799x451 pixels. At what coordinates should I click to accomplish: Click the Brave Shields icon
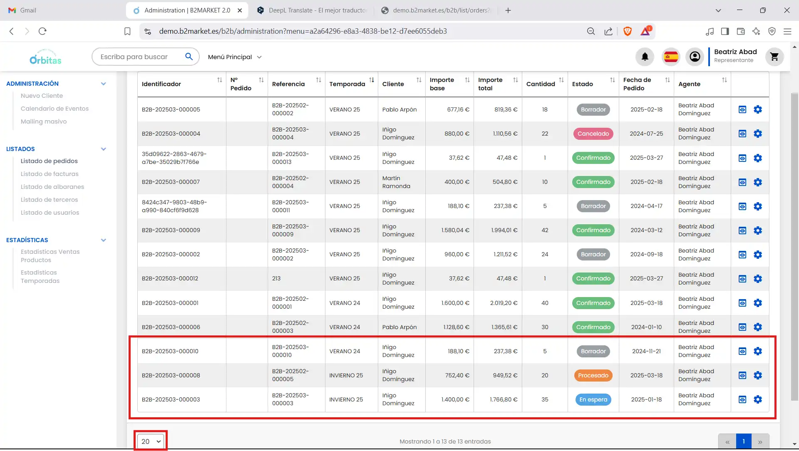pos(628,31)
